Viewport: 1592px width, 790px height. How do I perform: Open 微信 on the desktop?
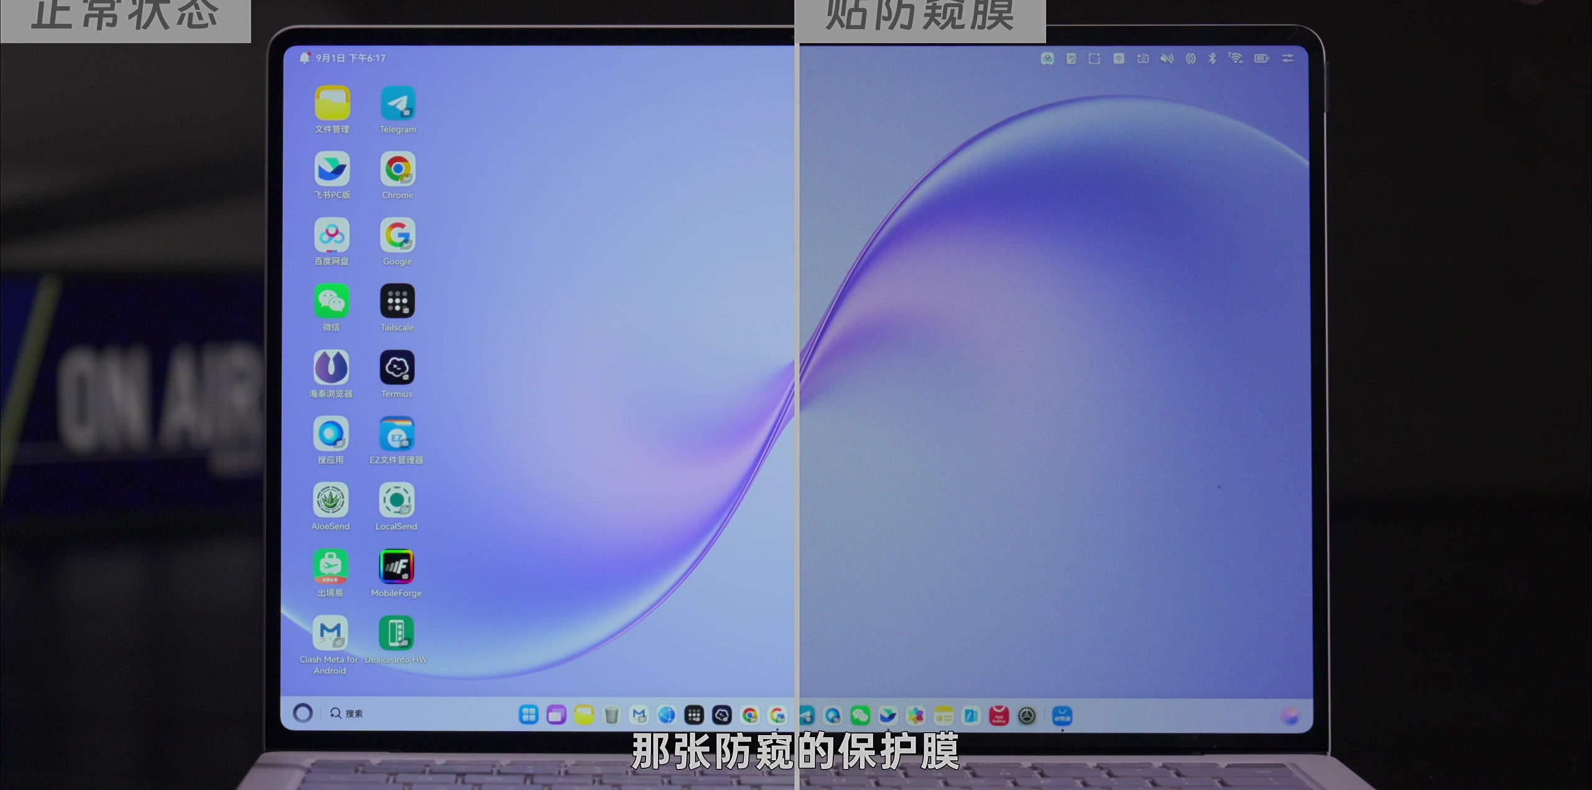click(331, 302)
